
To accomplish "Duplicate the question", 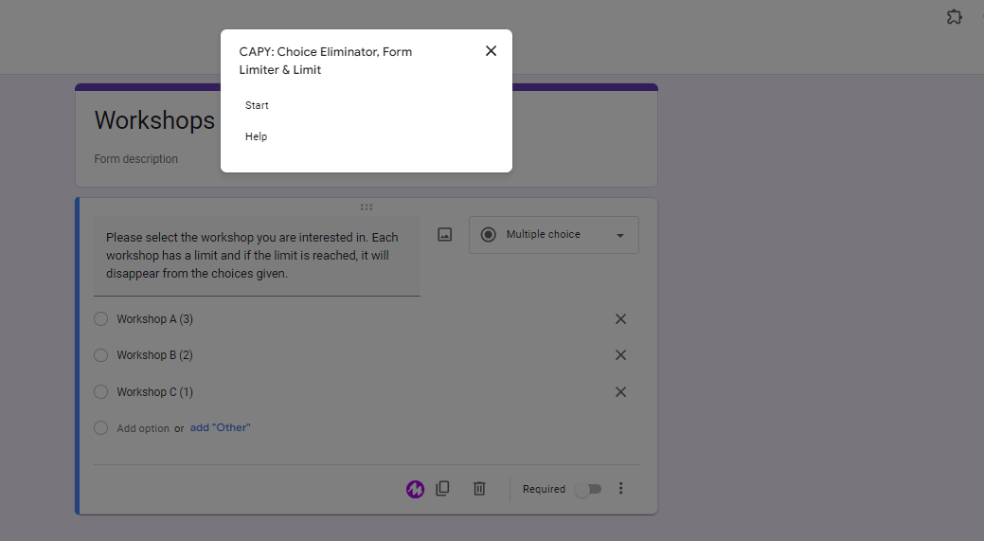I will tap(442, 488).
